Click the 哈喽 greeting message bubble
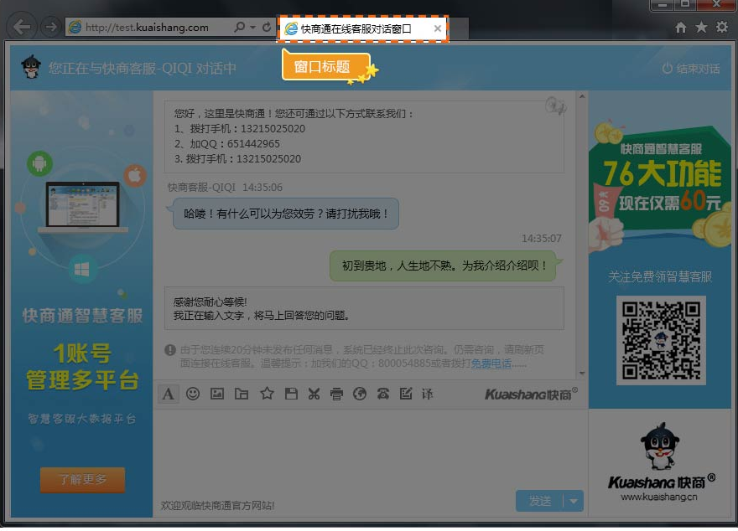 [x=286, y=214]
